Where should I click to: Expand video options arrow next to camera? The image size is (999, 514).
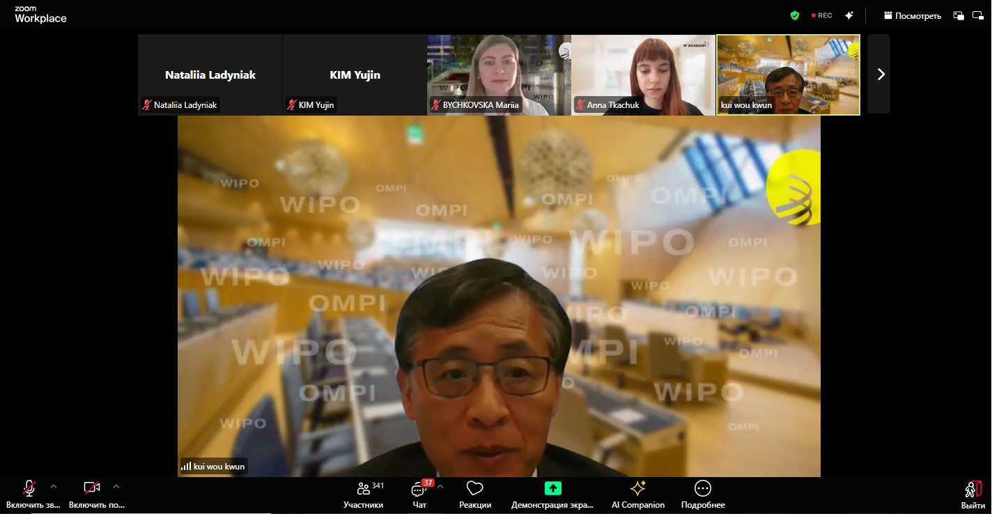(x=116, y=486)
